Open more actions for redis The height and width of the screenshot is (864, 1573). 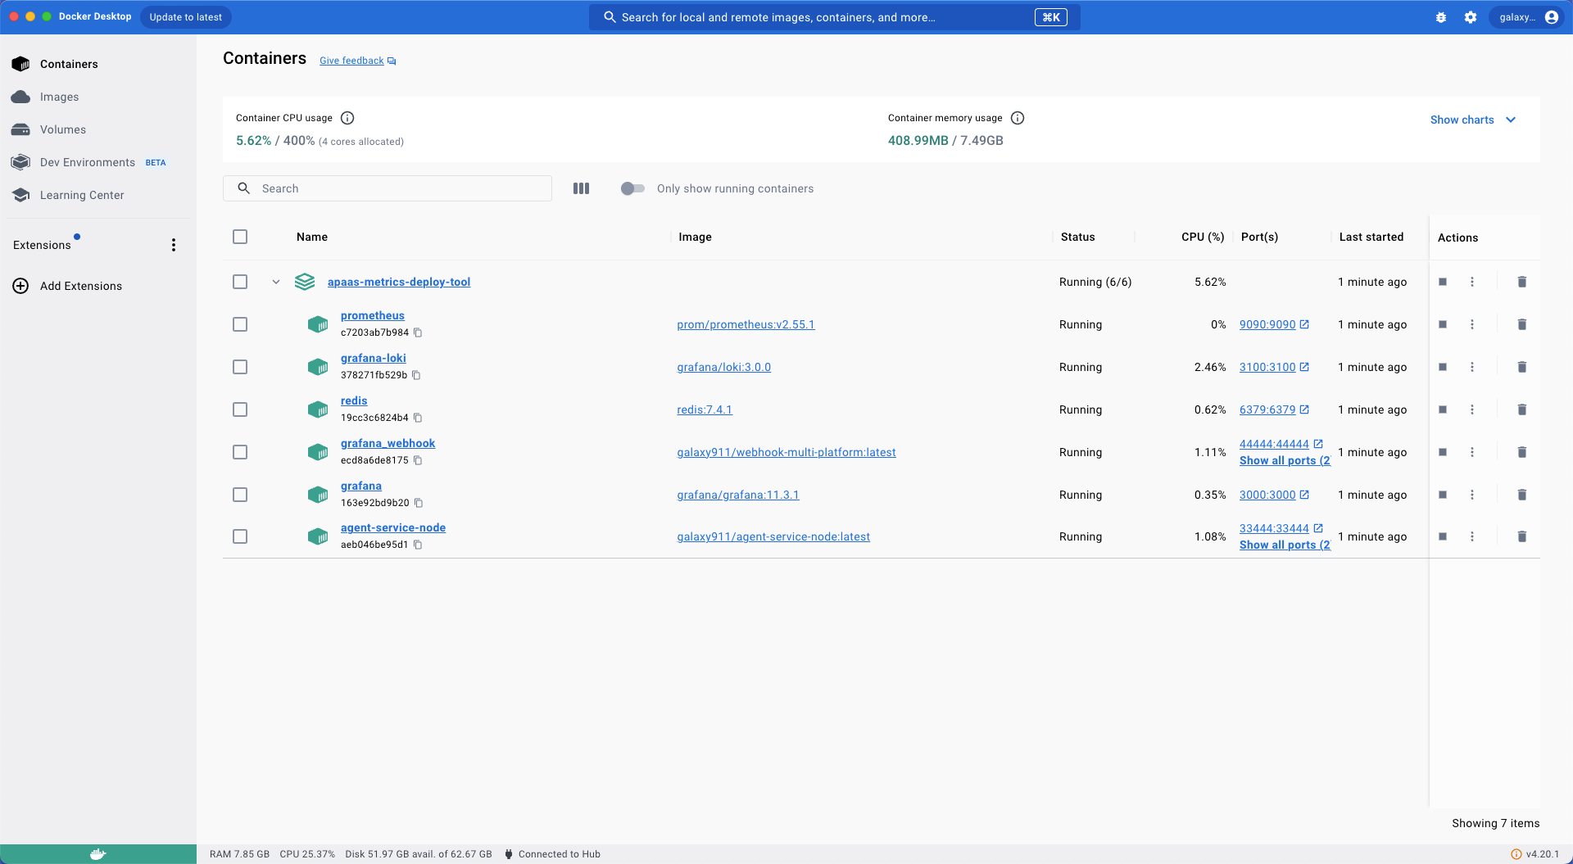pos(1472,409)
